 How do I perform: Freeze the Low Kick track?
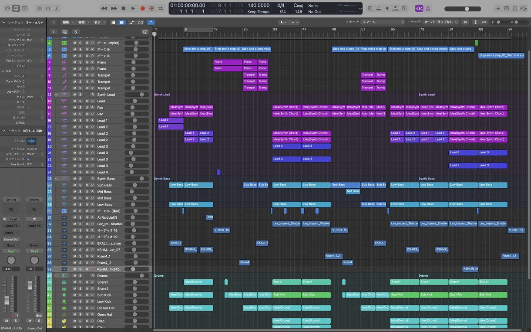(x=87, y=302)
